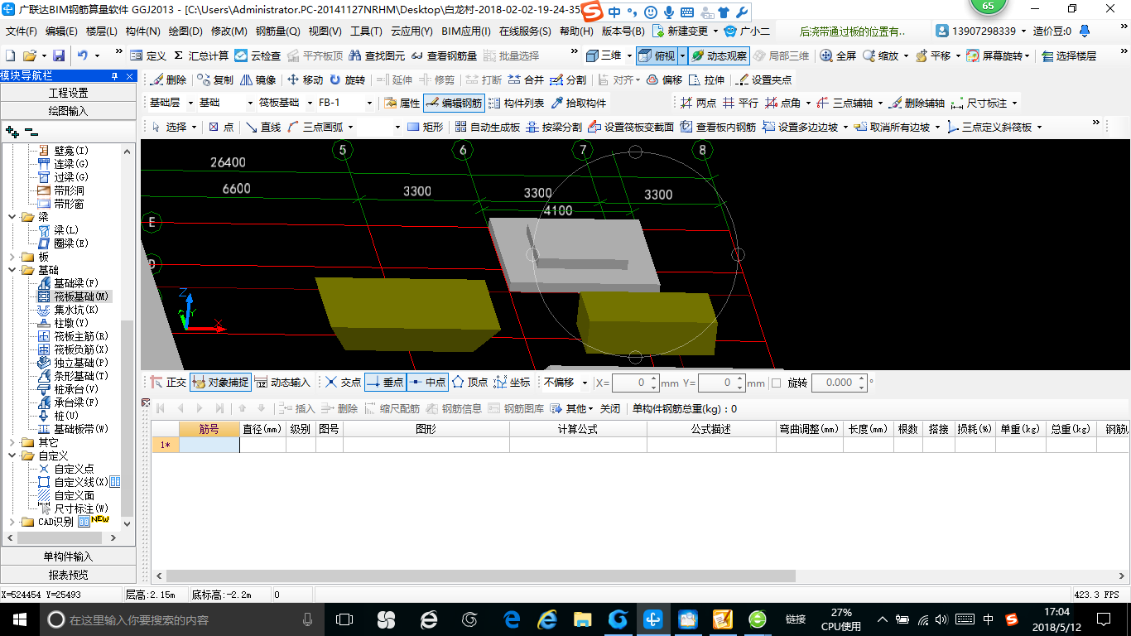Open 构件列表 component list
The width and height of the screenshot is (1131, 636).
click(x=517, y=103)
